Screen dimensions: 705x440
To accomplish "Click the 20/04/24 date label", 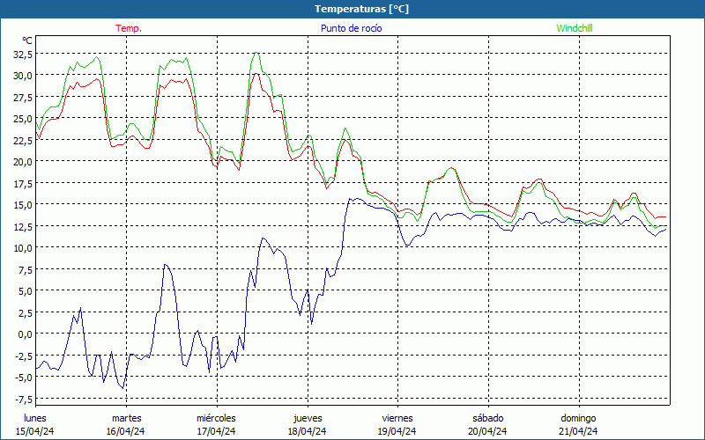I will pos(487,431).
